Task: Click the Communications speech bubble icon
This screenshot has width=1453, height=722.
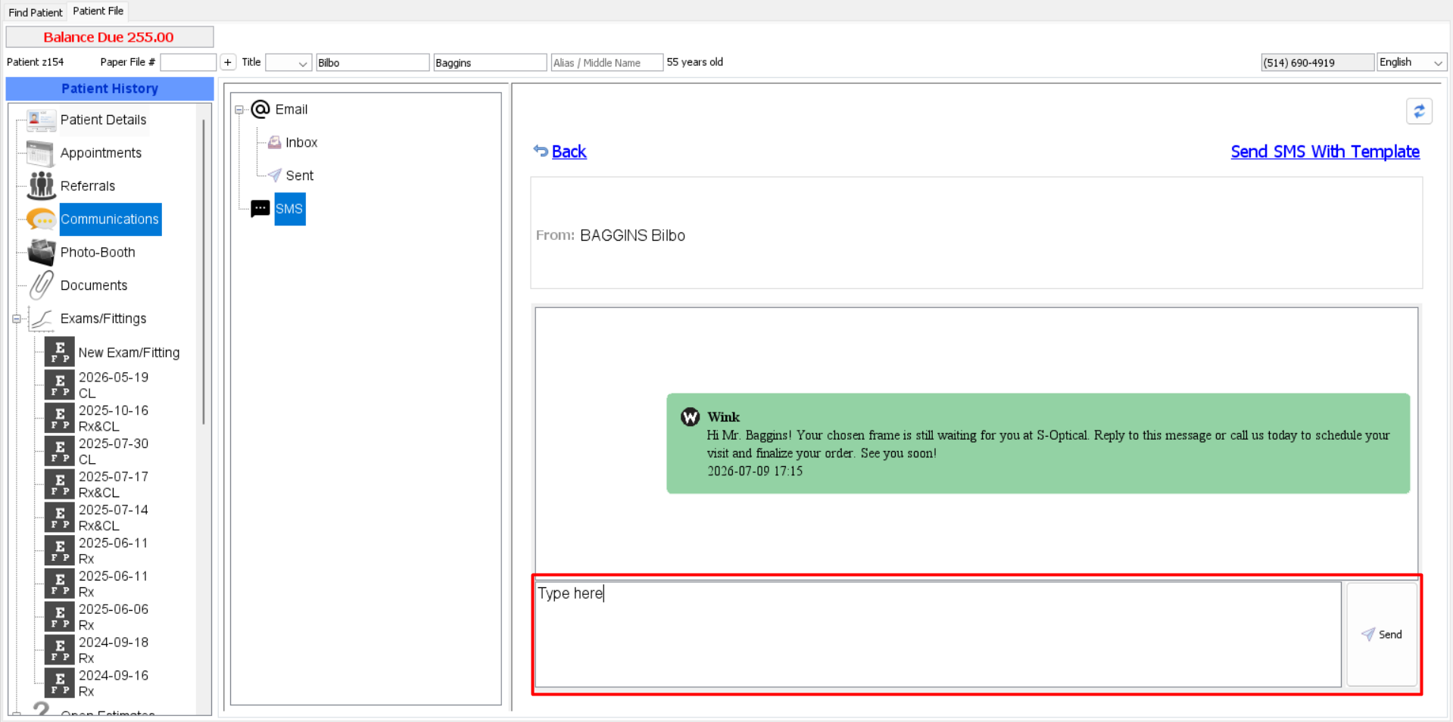Action: click(x=41, y=219)
